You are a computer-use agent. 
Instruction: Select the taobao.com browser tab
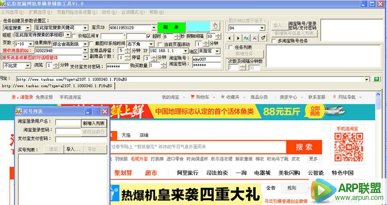tap(57, 86)
